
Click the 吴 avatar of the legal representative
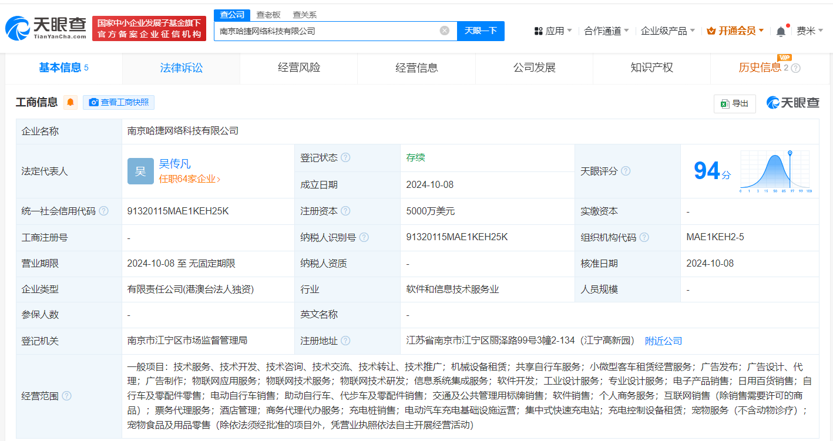point(140,171)
